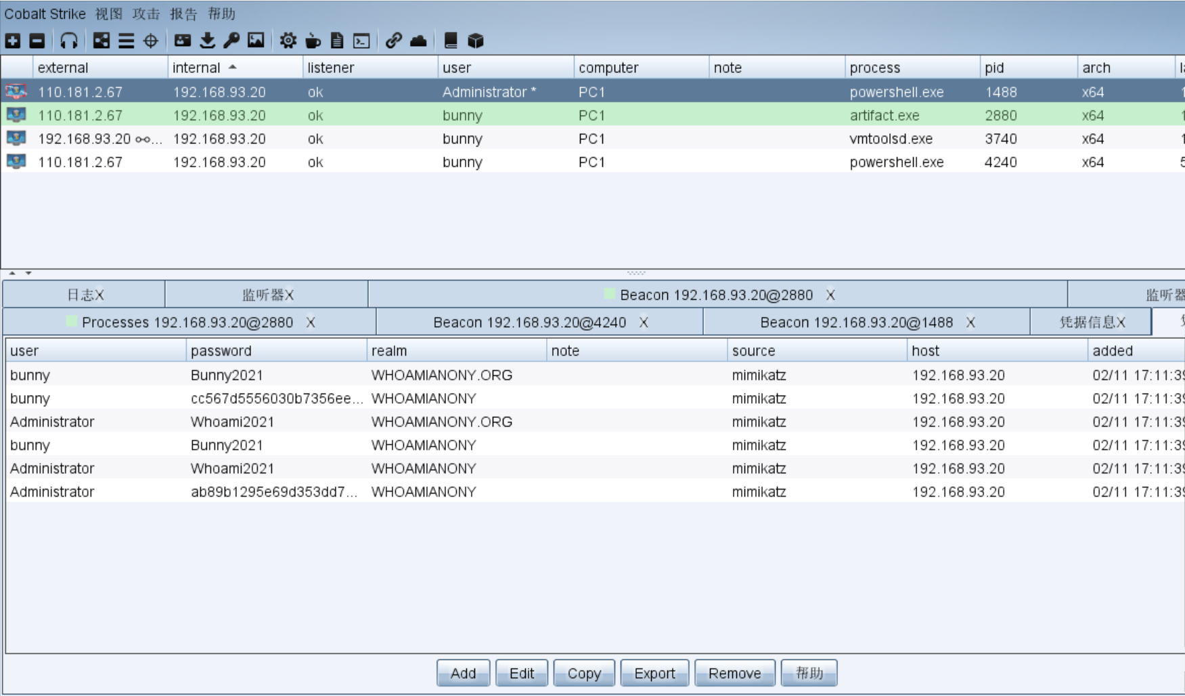This screenshot has width=1185, height=696.
Task: Sort sessions by the pid column
Action: 1029,68
